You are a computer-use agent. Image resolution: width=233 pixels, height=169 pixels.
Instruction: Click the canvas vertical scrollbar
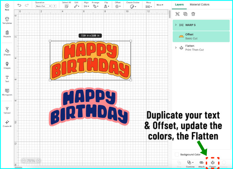pos(170,14)
